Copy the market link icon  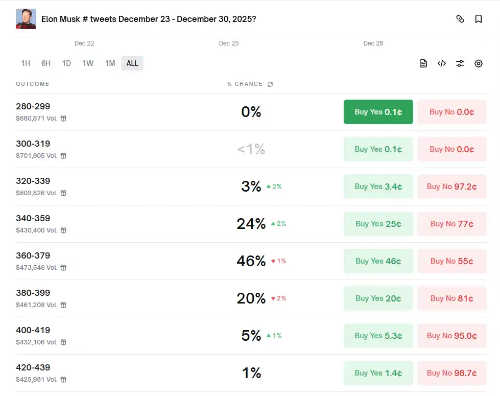point(460,19)
